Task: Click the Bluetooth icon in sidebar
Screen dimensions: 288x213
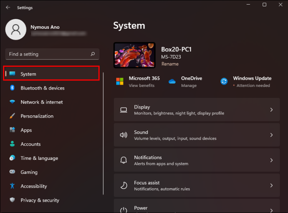Action: [12, 88]
